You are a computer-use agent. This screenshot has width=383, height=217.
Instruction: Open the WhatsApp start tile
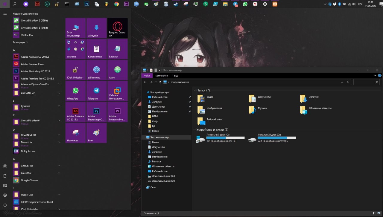pos(75,91)
